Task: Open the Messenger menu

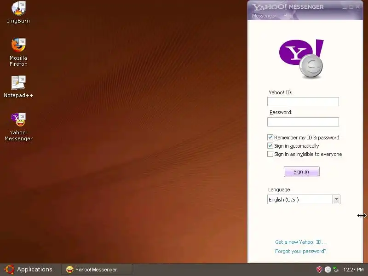Action: [x=264, y=16]
